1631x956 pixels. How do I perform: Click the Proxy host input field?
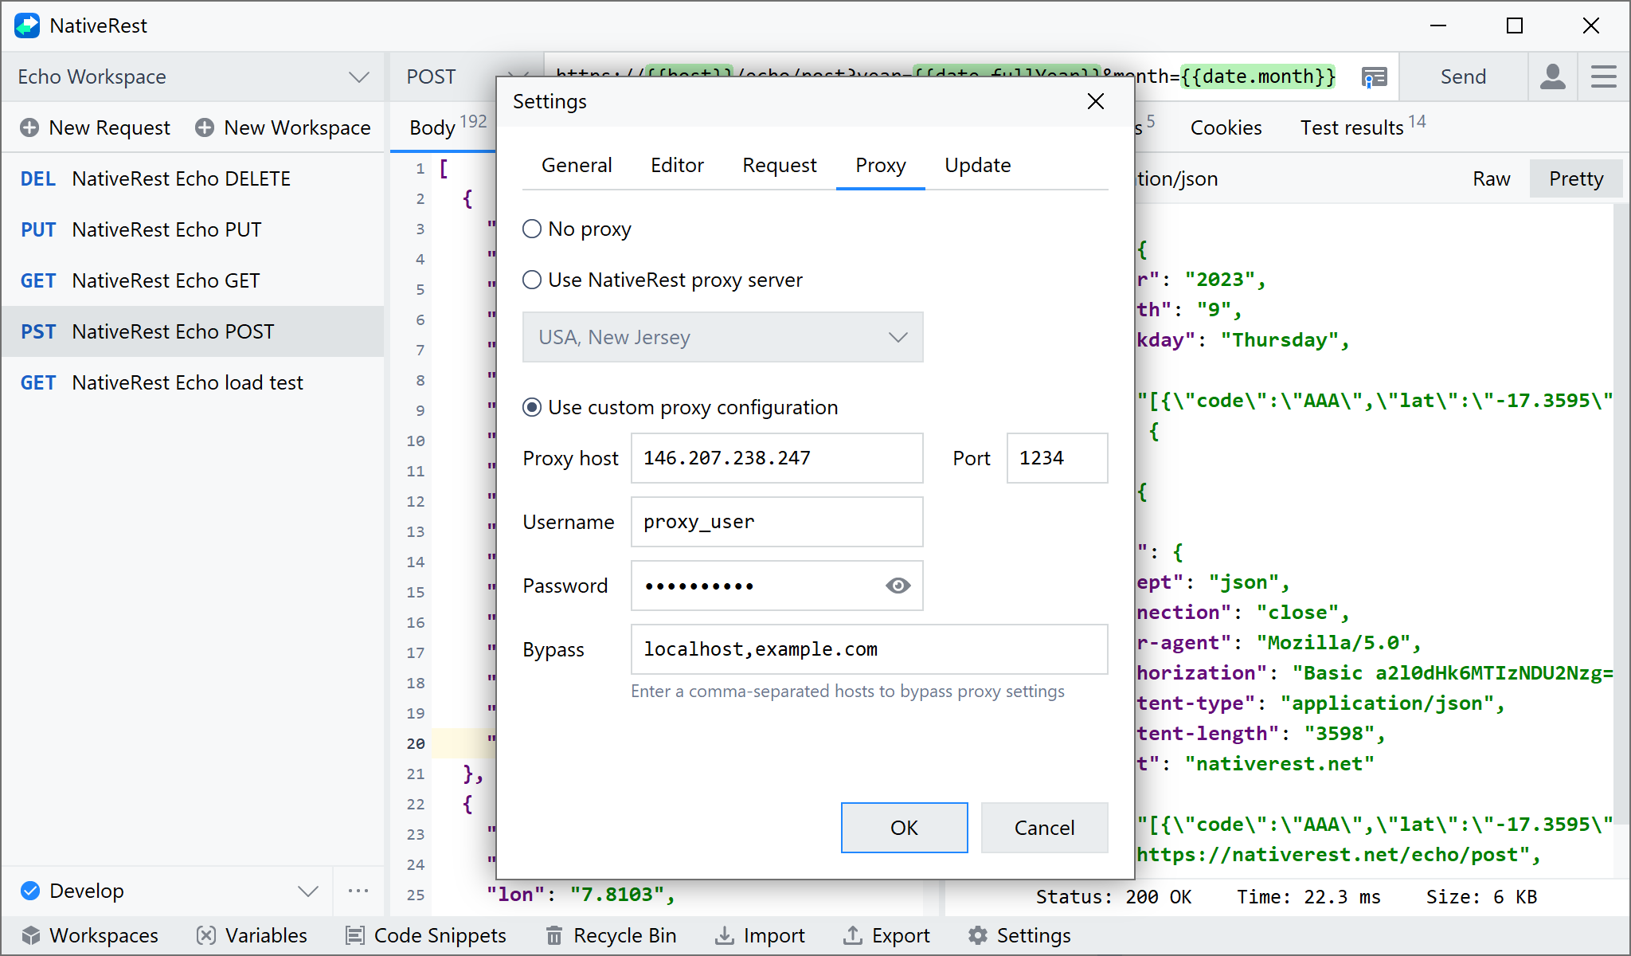coord(776,458)
